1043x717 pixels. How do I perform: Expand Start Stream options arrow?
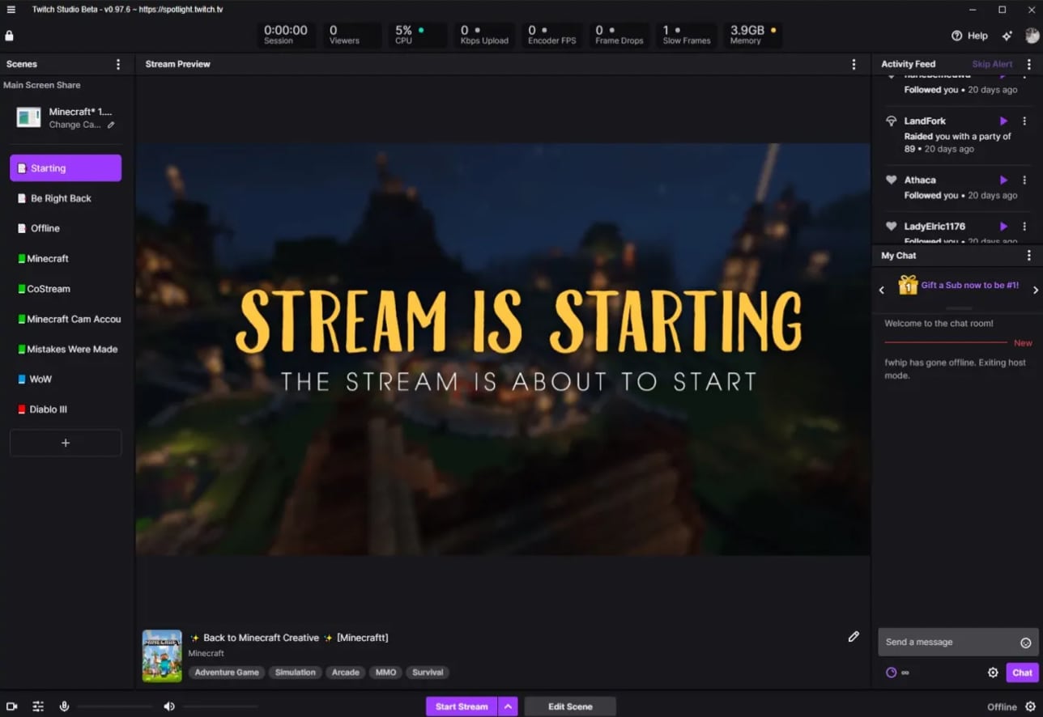tap(508, 706)
